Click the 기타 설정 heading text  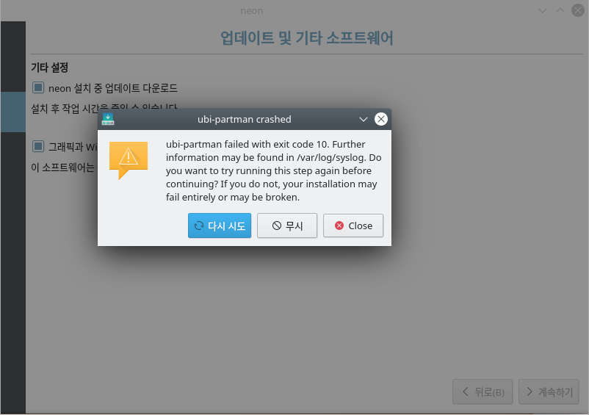tap(50, 68)
